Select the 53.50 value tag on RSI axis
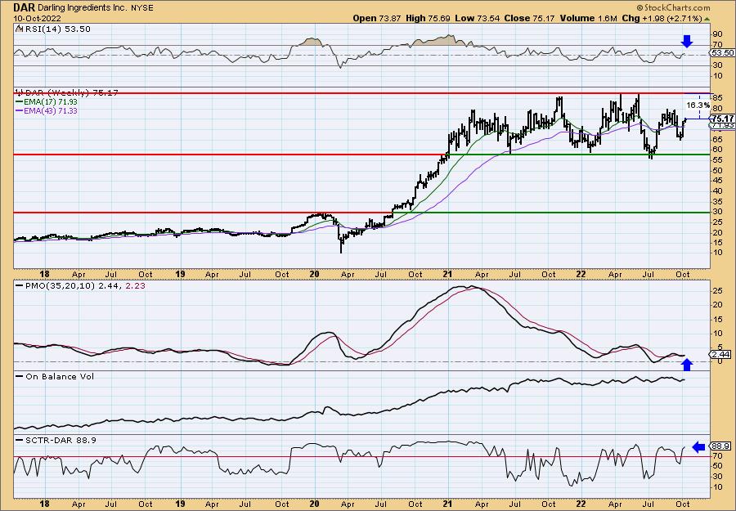The width and height of the screenshot is (736, 511). tap(722, 53)
